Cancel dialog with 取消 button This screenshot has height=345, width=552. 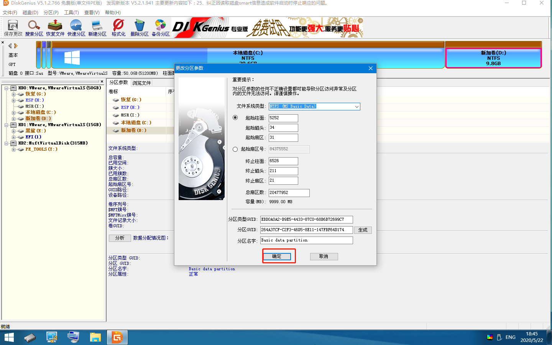324,256
